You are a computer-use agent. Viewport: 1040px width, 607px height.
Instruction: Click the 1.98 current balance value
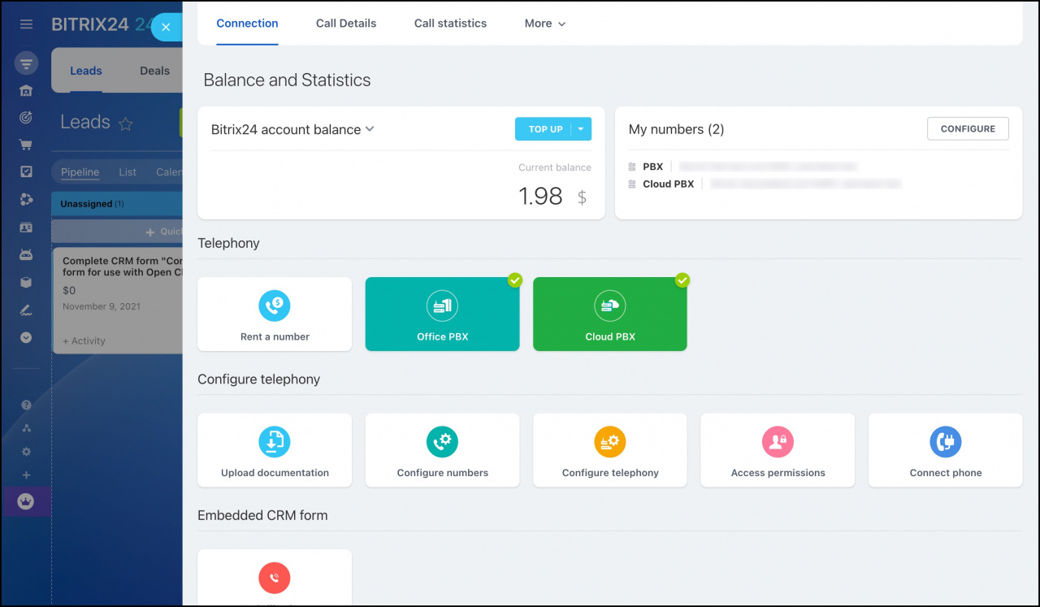click(540, 196)
